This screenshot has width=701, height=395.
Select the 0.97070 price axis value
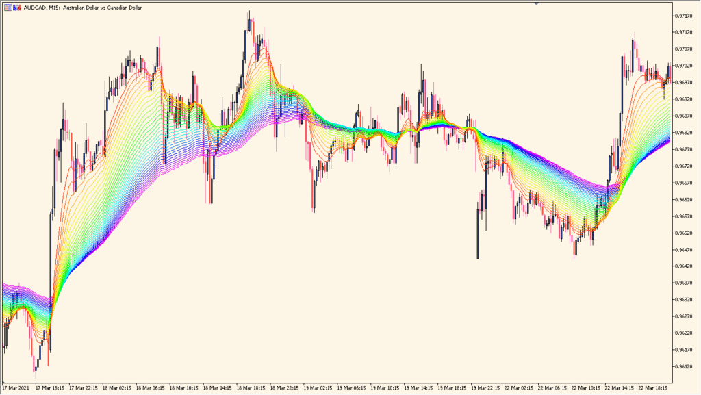(683, 49)
